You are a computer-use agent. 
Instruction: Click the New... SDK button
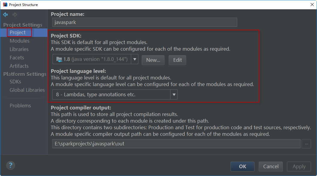point(153,60)
